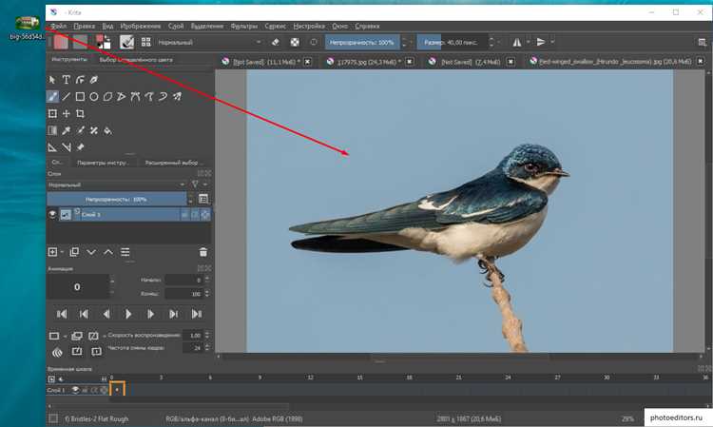Select the Polygon tool
713x427 pixels.
tap(107, 96)
